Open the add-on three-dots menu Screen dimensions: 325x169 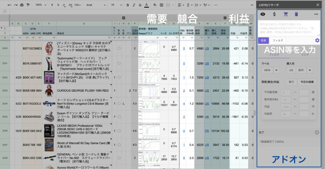[316, 14]
